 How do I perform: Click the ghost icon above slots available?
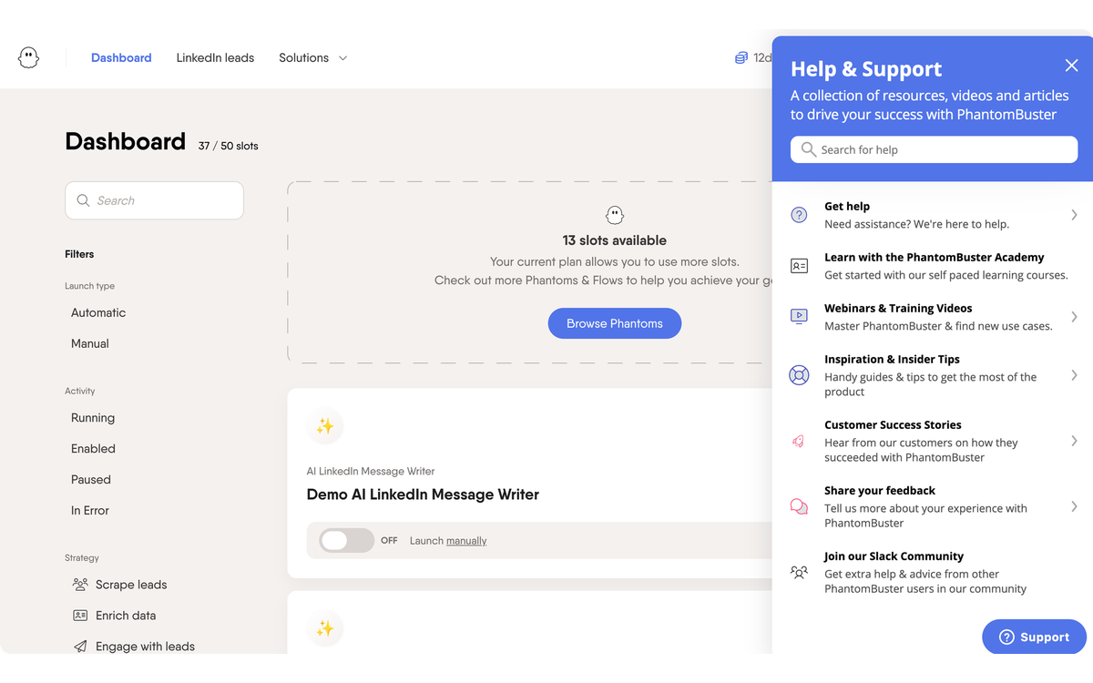pyautogui.click(x=615, y=215)
